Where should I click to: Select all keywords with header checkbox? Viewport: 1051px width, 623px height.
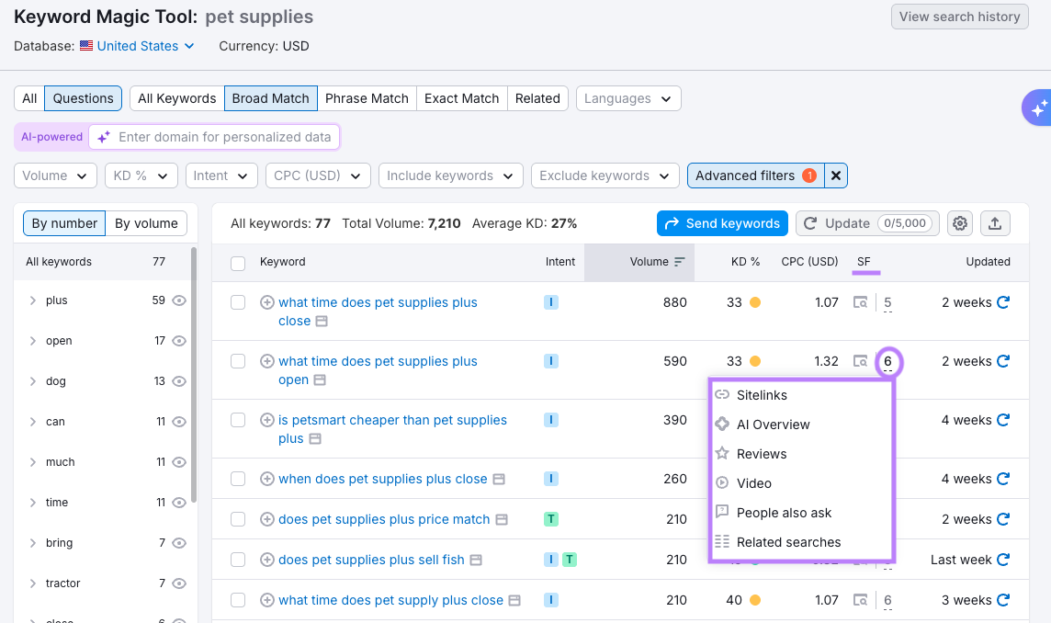pyautogui.click(x=238, y=262)
